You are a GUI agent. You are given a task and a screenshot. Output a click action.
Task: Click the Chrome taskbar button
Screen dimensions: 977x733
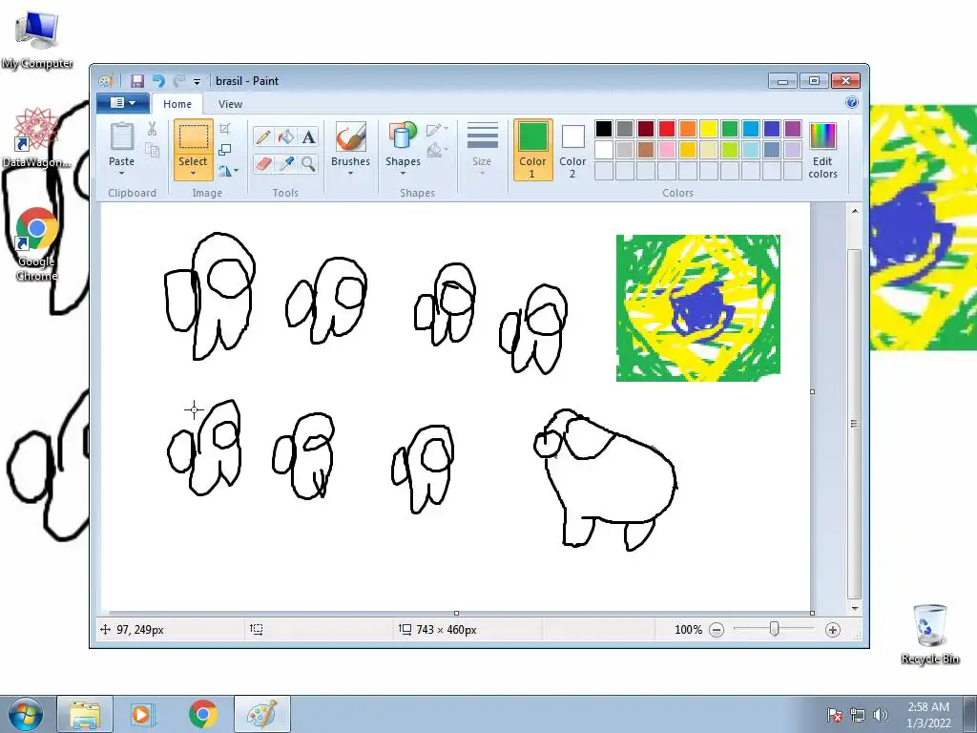[x=202, y=714]
